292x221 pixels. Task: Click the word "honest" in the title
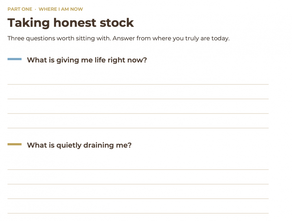[x=75, y=23]
